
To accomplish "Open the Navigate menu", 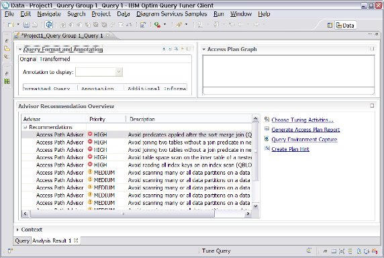I will coord(49,14).
